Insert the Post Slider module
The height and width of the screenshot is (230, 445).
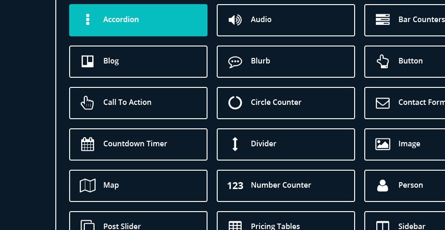pyautogui.click(x=138, y=221)
